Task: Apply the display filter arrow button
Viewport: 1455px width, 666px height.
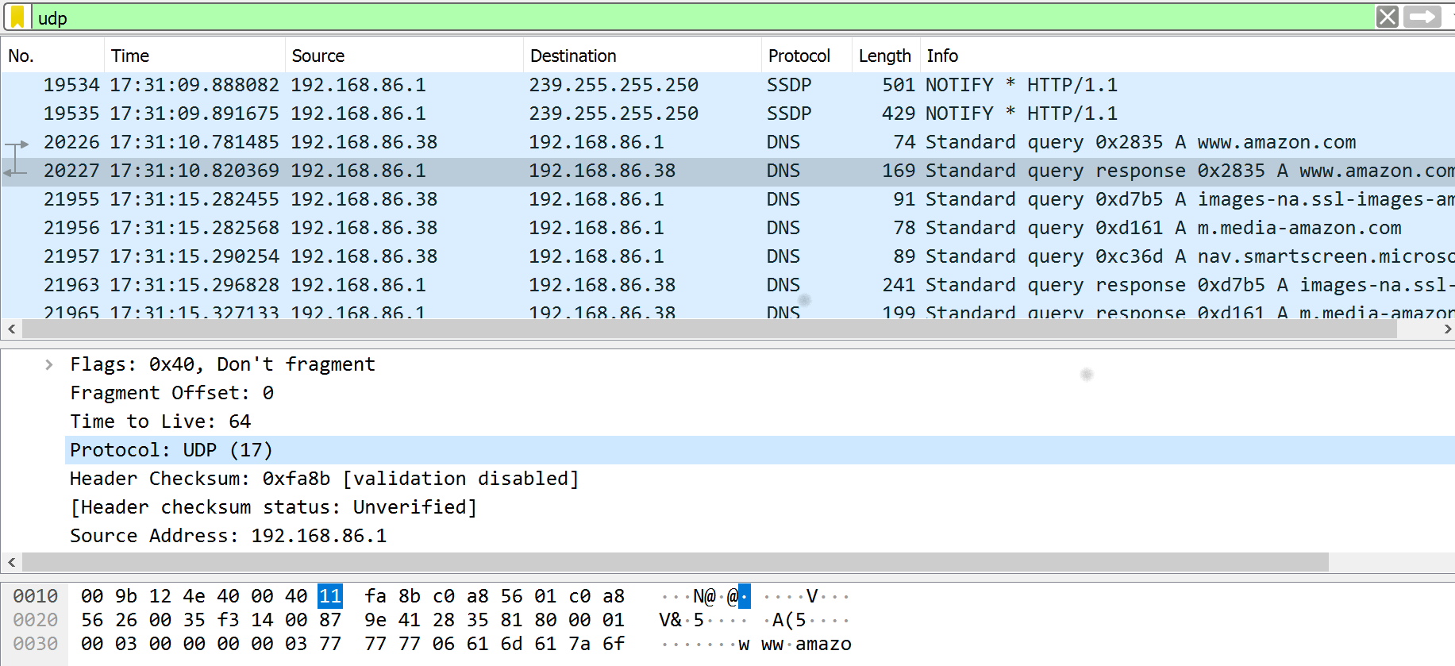Action: (1422, 17)
